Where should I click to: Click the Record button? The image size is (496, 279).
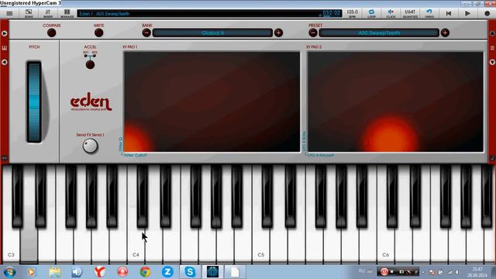tap(487, 14)
